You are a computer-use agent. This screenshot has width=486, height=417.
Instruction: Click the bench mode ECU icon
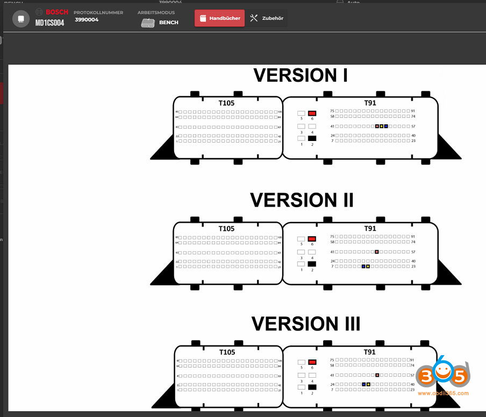(x=148, y=23)
